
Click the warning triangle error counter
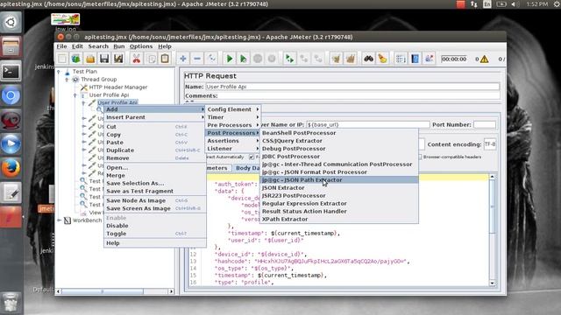[x=485, y=59]
